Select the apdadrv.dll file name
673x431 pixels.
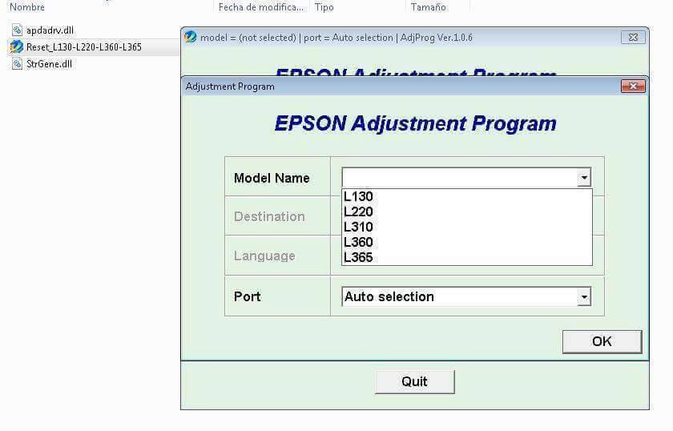[50, 30]
